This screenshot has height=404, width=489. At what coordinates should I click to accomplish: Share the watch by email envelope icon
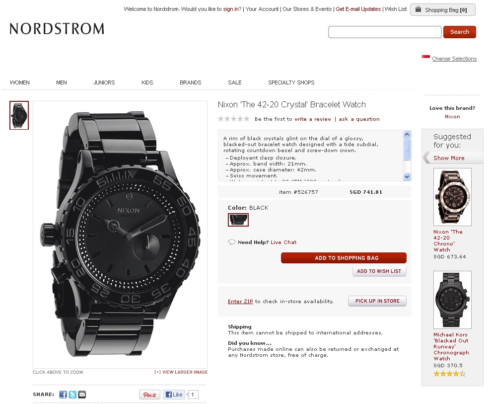tap(82, 395)
